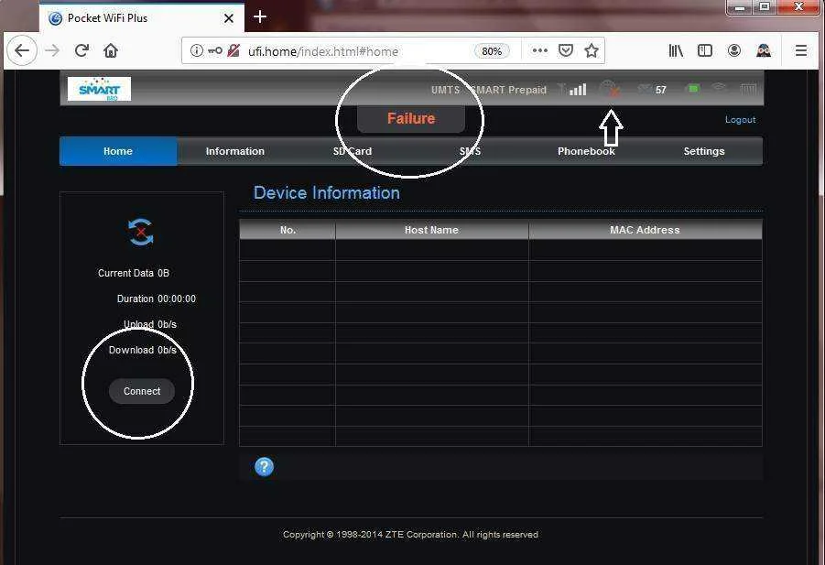This screenshot has height=565, width=825.
Task: Click the blocked permission icon in address bar
Action: tap(233, 50)
